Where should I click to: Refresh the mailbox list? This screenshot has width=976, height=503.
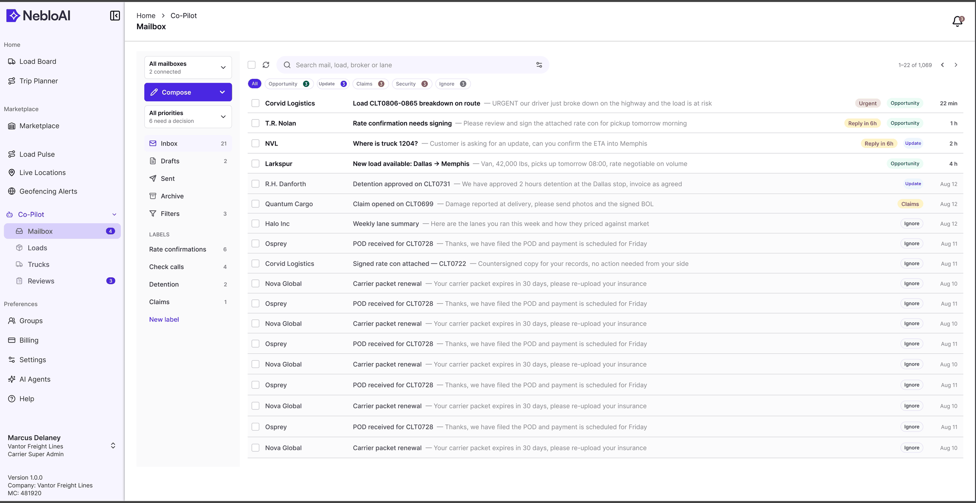pyautogui.click(x=266, y=65)
